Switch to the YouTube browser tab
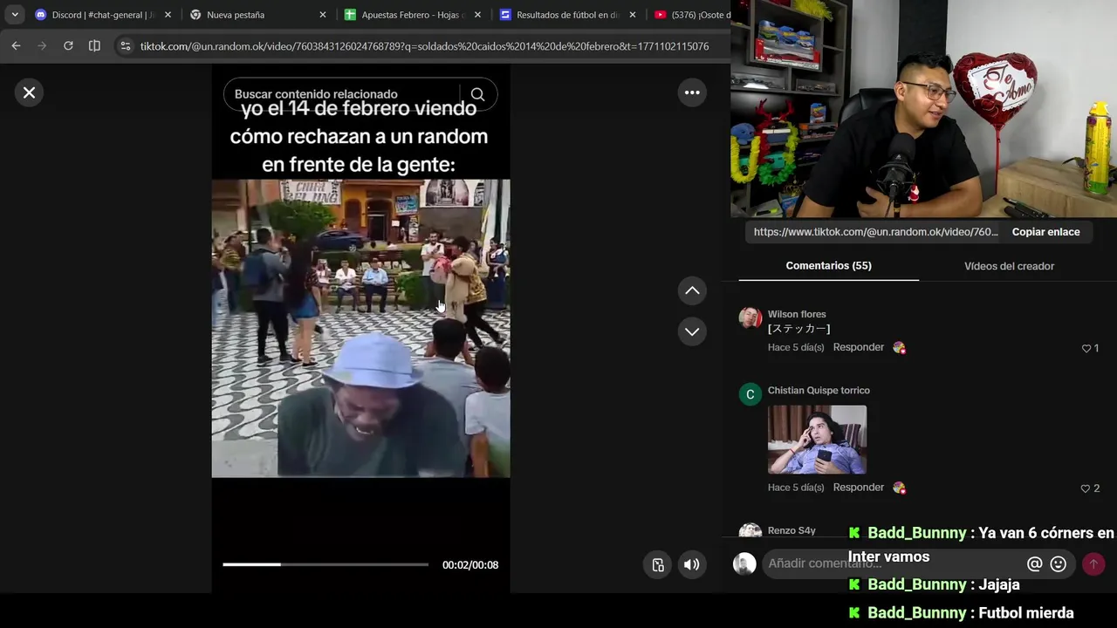 691,15
